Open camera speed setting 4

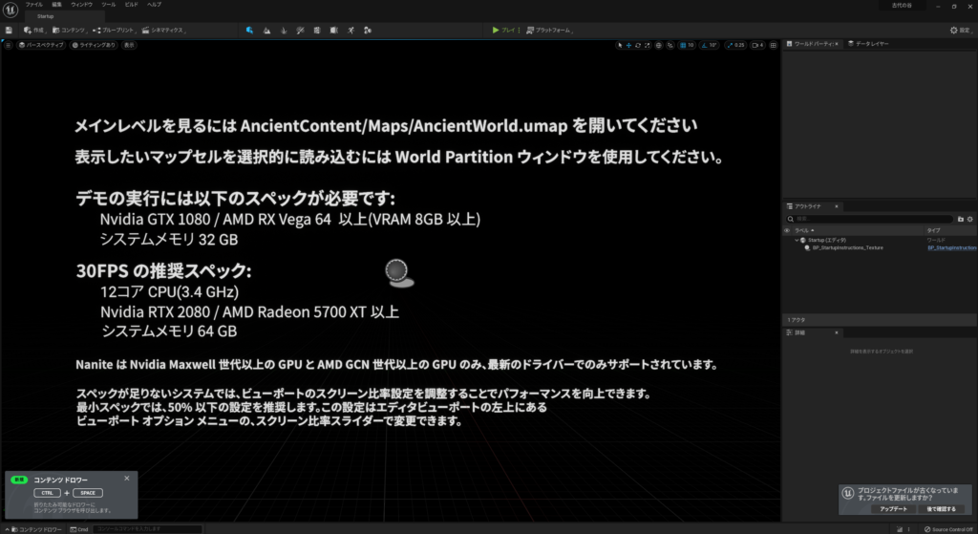(757, 45)
